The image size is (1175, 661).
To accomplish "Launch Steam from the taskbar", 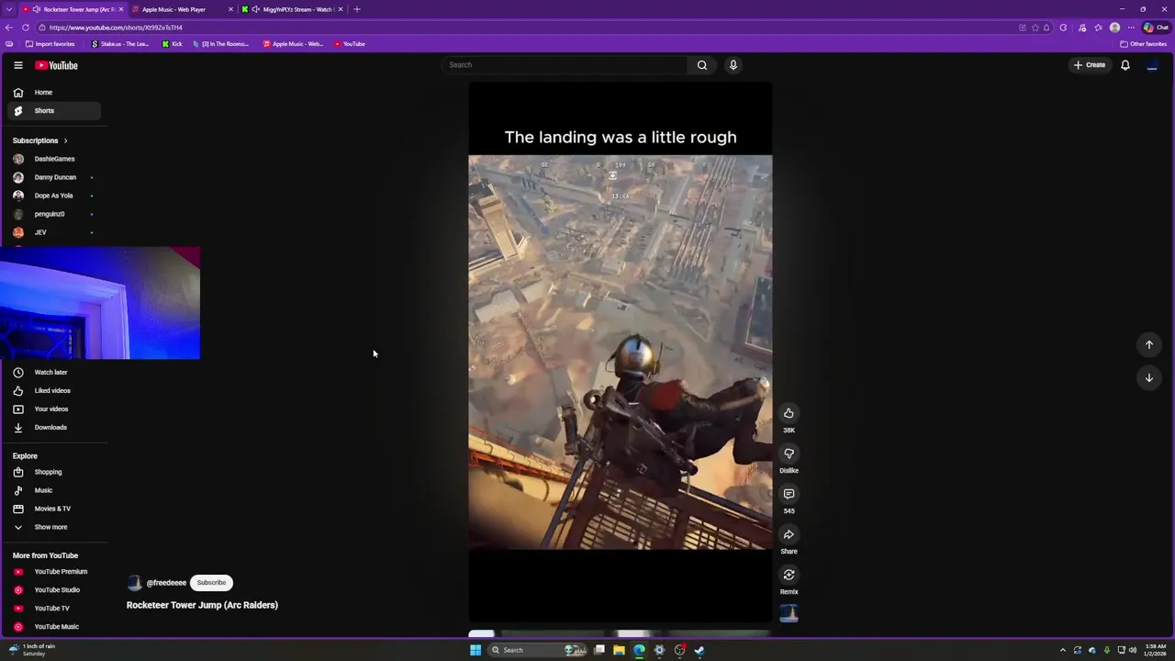I will click(699, 650).
